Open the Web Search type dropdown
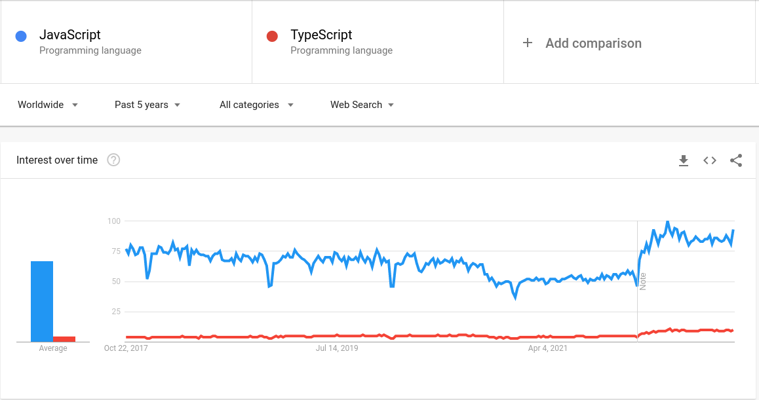759x400 pixels. point(362,105)
